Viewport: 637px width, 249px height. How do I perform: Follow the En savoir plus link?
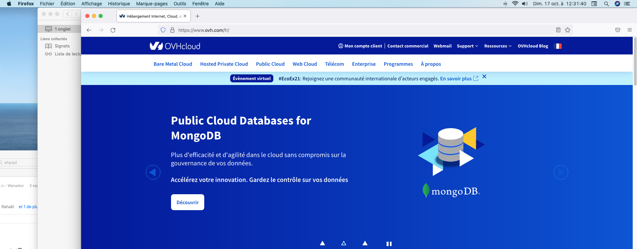[x=456, y=79]
